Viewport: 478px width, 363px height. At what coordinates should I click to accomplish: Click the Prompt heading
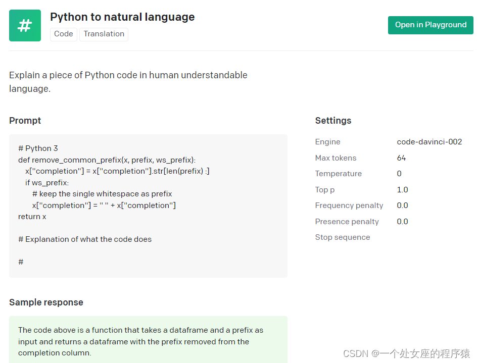[25, 121]
